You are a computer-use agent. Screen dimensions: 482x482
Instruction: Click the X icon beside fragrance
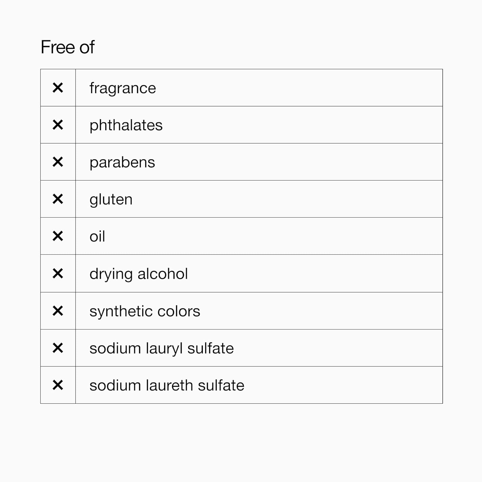coord(58,88)
